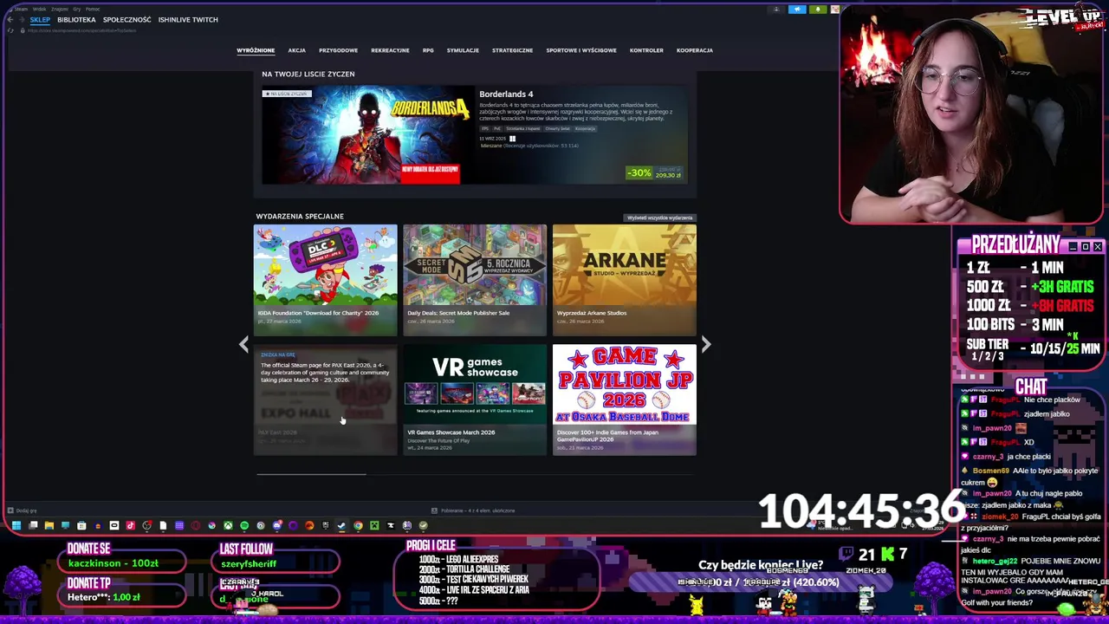Image resolution: width=1109 pixels, height=624 pixels.
Task: Open Task View on the taskbar
Action: coord(33,525)
